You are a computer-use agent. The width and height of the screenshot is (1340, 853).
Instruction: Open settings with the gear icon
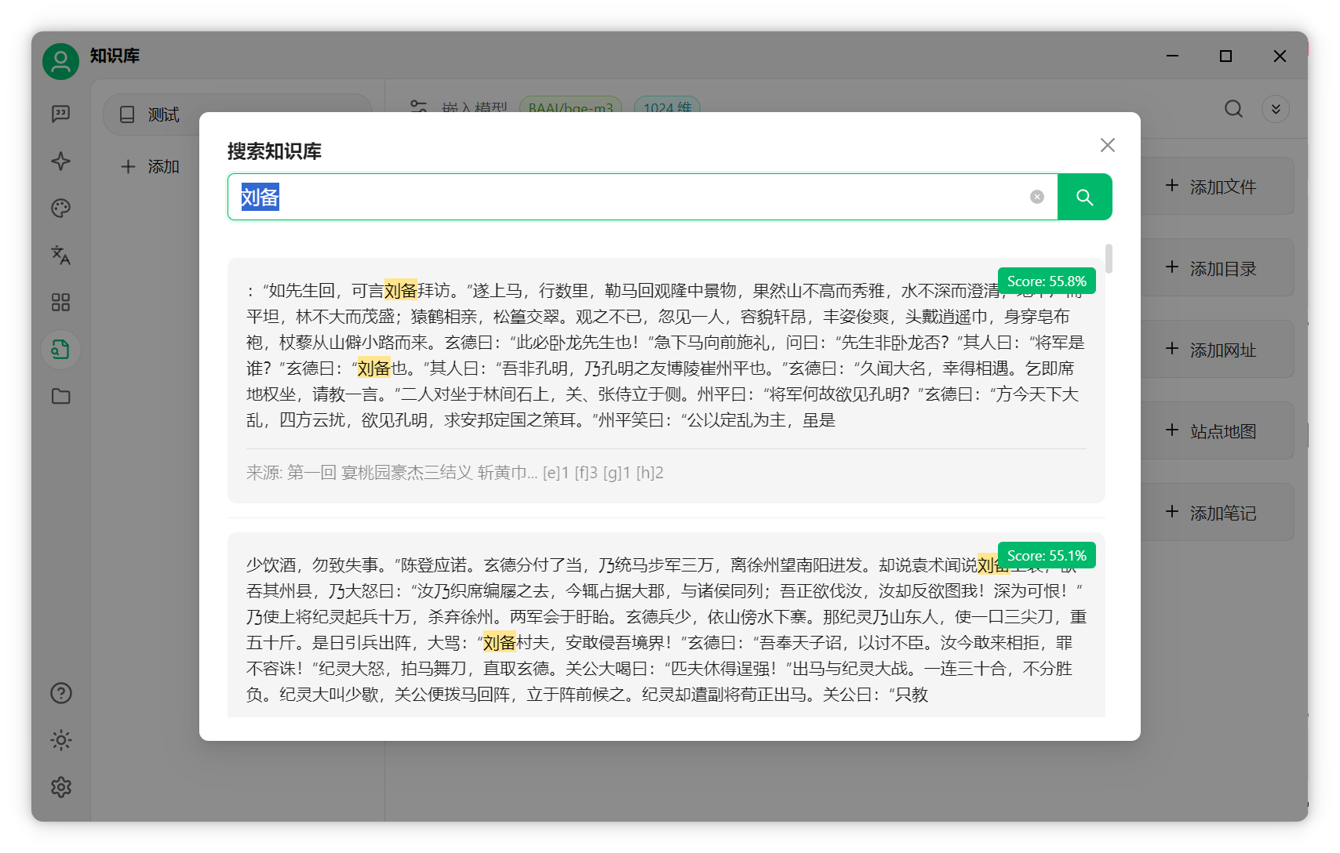[x=60, y=787]
